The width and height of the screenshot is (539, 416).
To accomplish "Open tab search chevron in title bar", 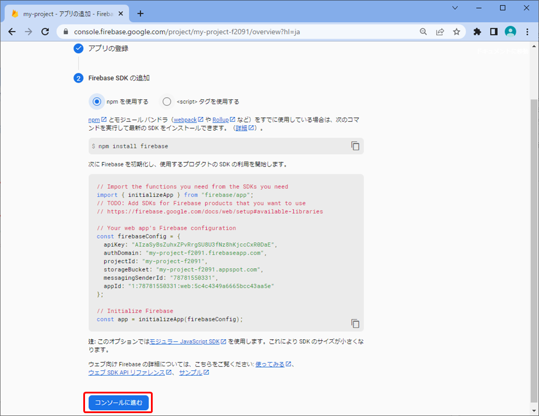I will 455,8.
